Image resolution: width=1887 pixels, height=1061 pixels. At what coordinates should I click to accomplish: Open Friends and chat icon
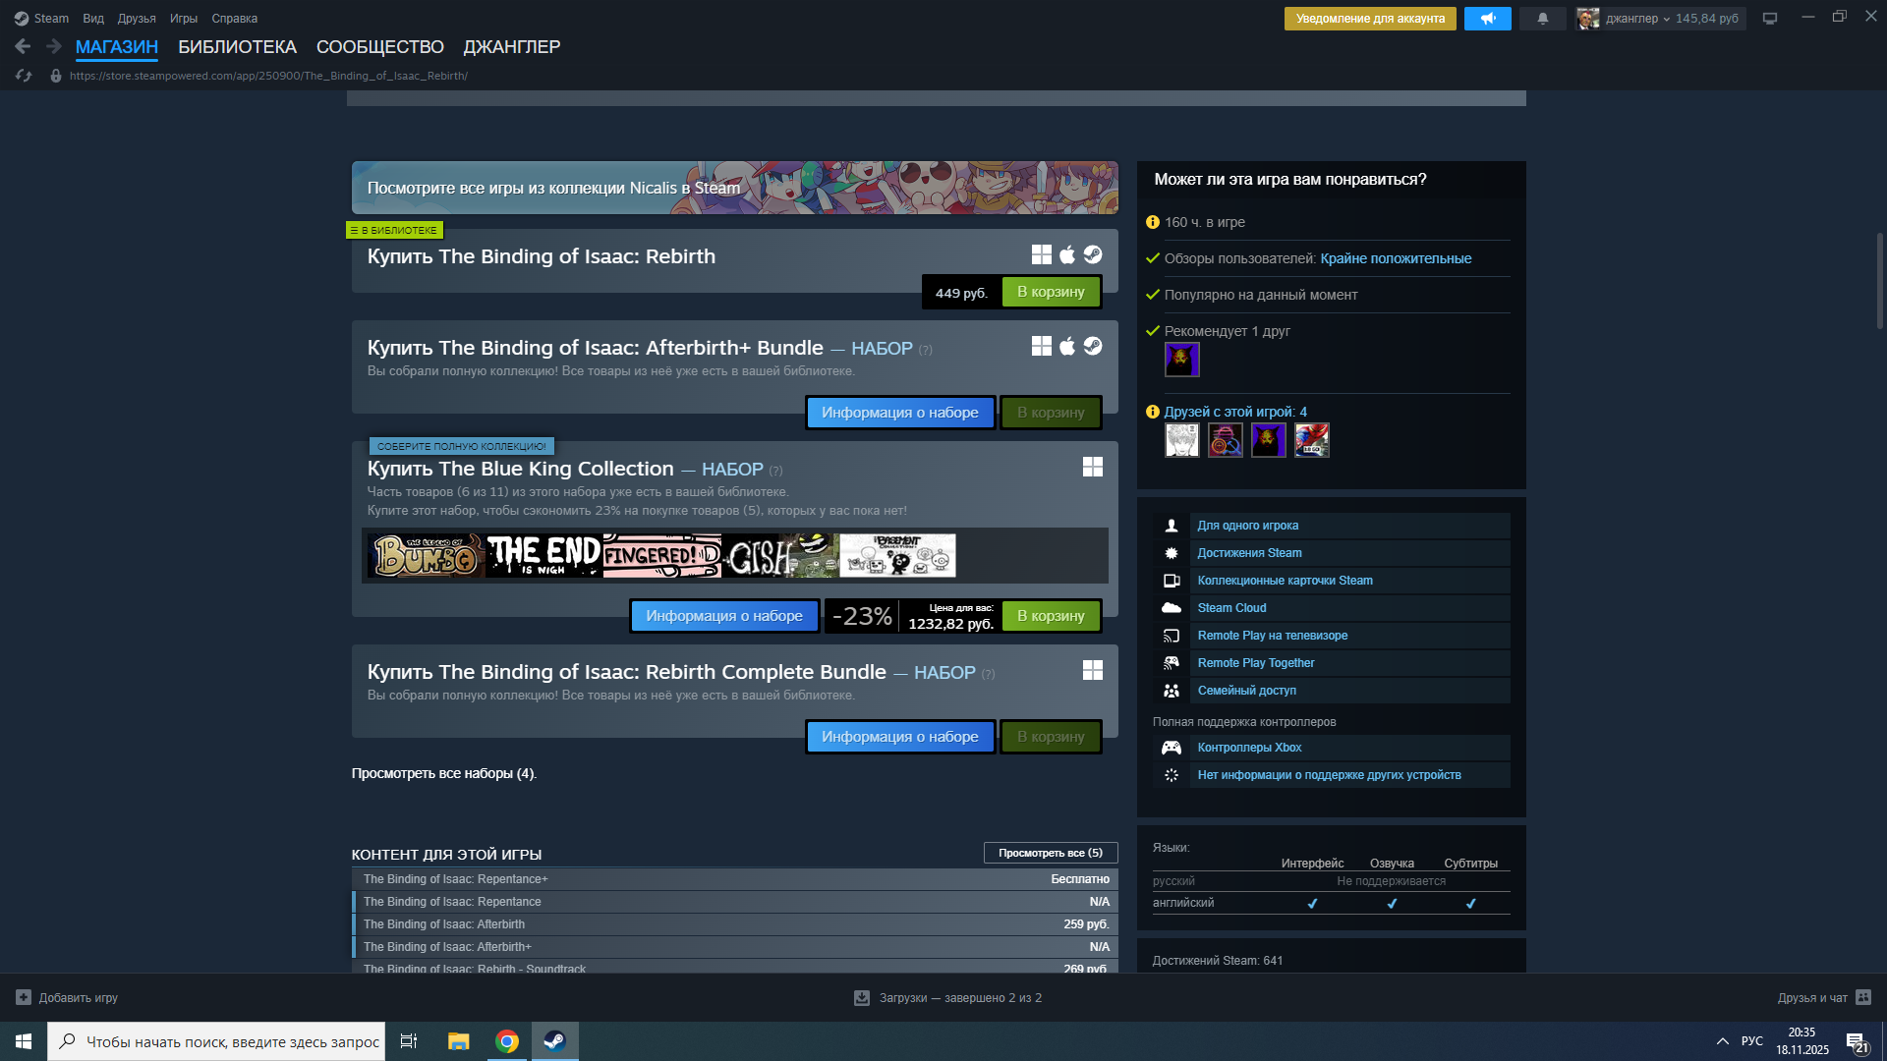tap(1863, 997)
